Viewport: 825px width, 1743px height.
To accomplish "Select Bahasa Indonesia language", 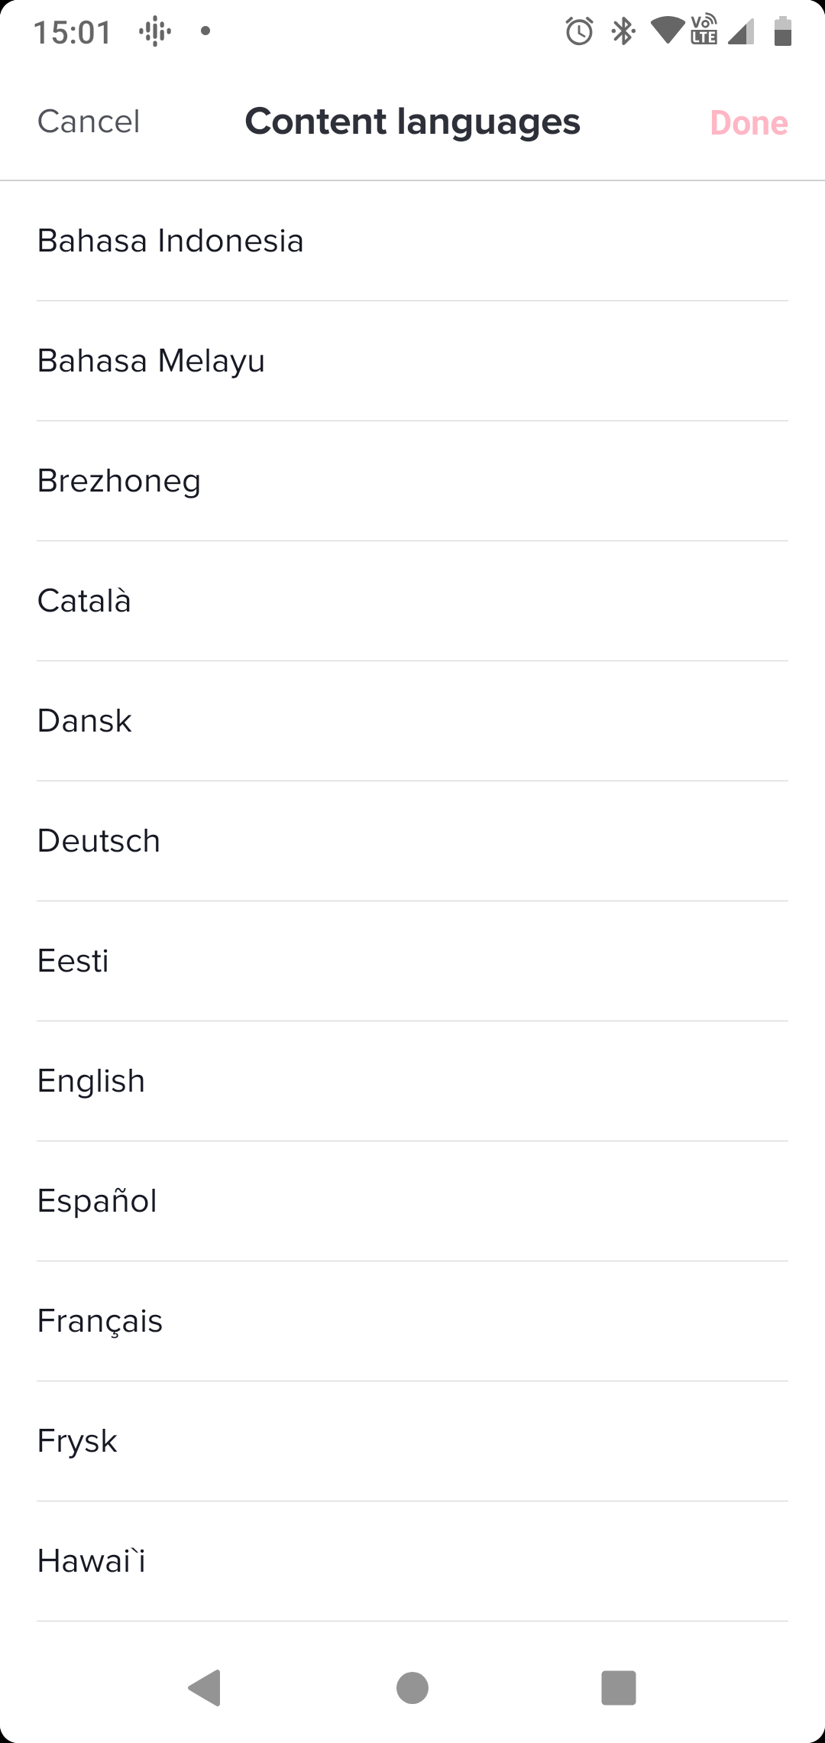I will (x=412, y=241).
